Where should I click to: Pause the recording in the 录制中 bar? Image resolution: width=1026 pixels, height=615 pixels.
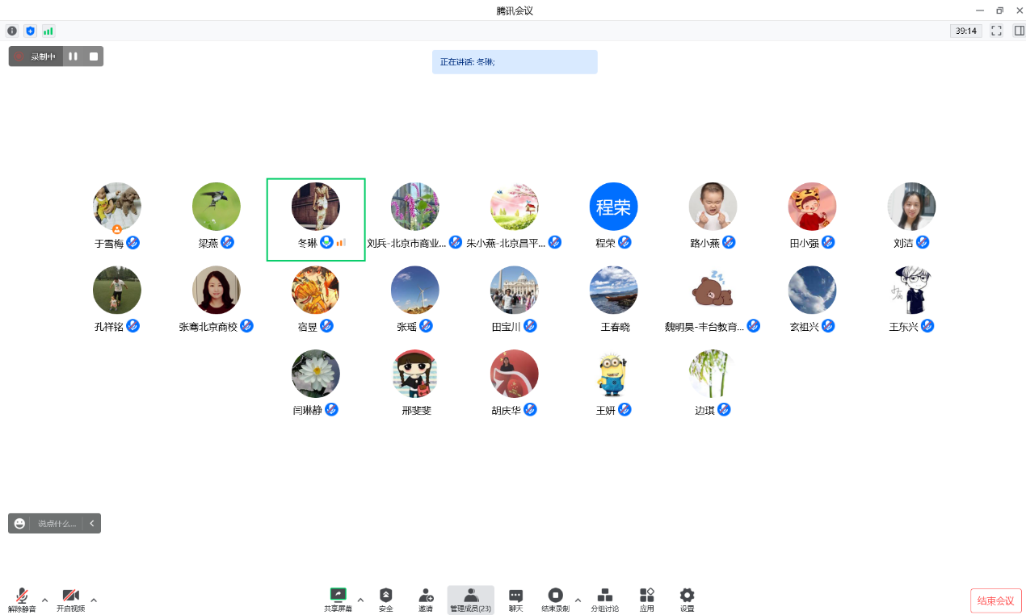pos(73,56)
